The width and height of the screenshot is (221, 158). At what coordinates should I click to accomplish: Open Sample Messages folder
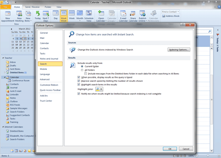tap(19, 108)
